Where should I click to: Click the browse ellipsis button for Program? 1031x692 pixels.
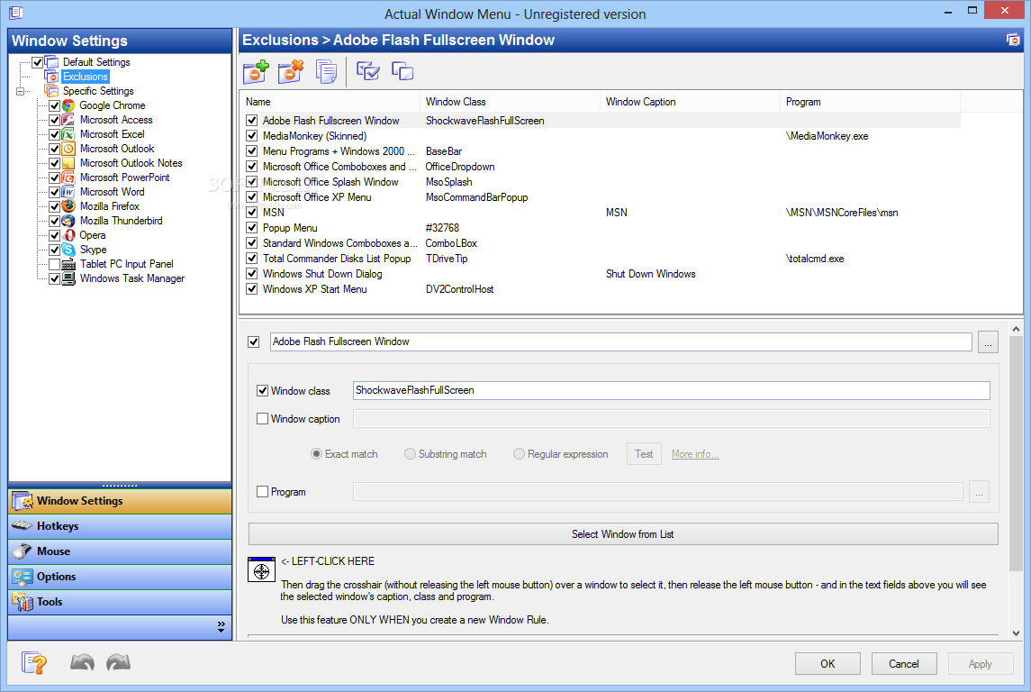click(x=979, y=492)
